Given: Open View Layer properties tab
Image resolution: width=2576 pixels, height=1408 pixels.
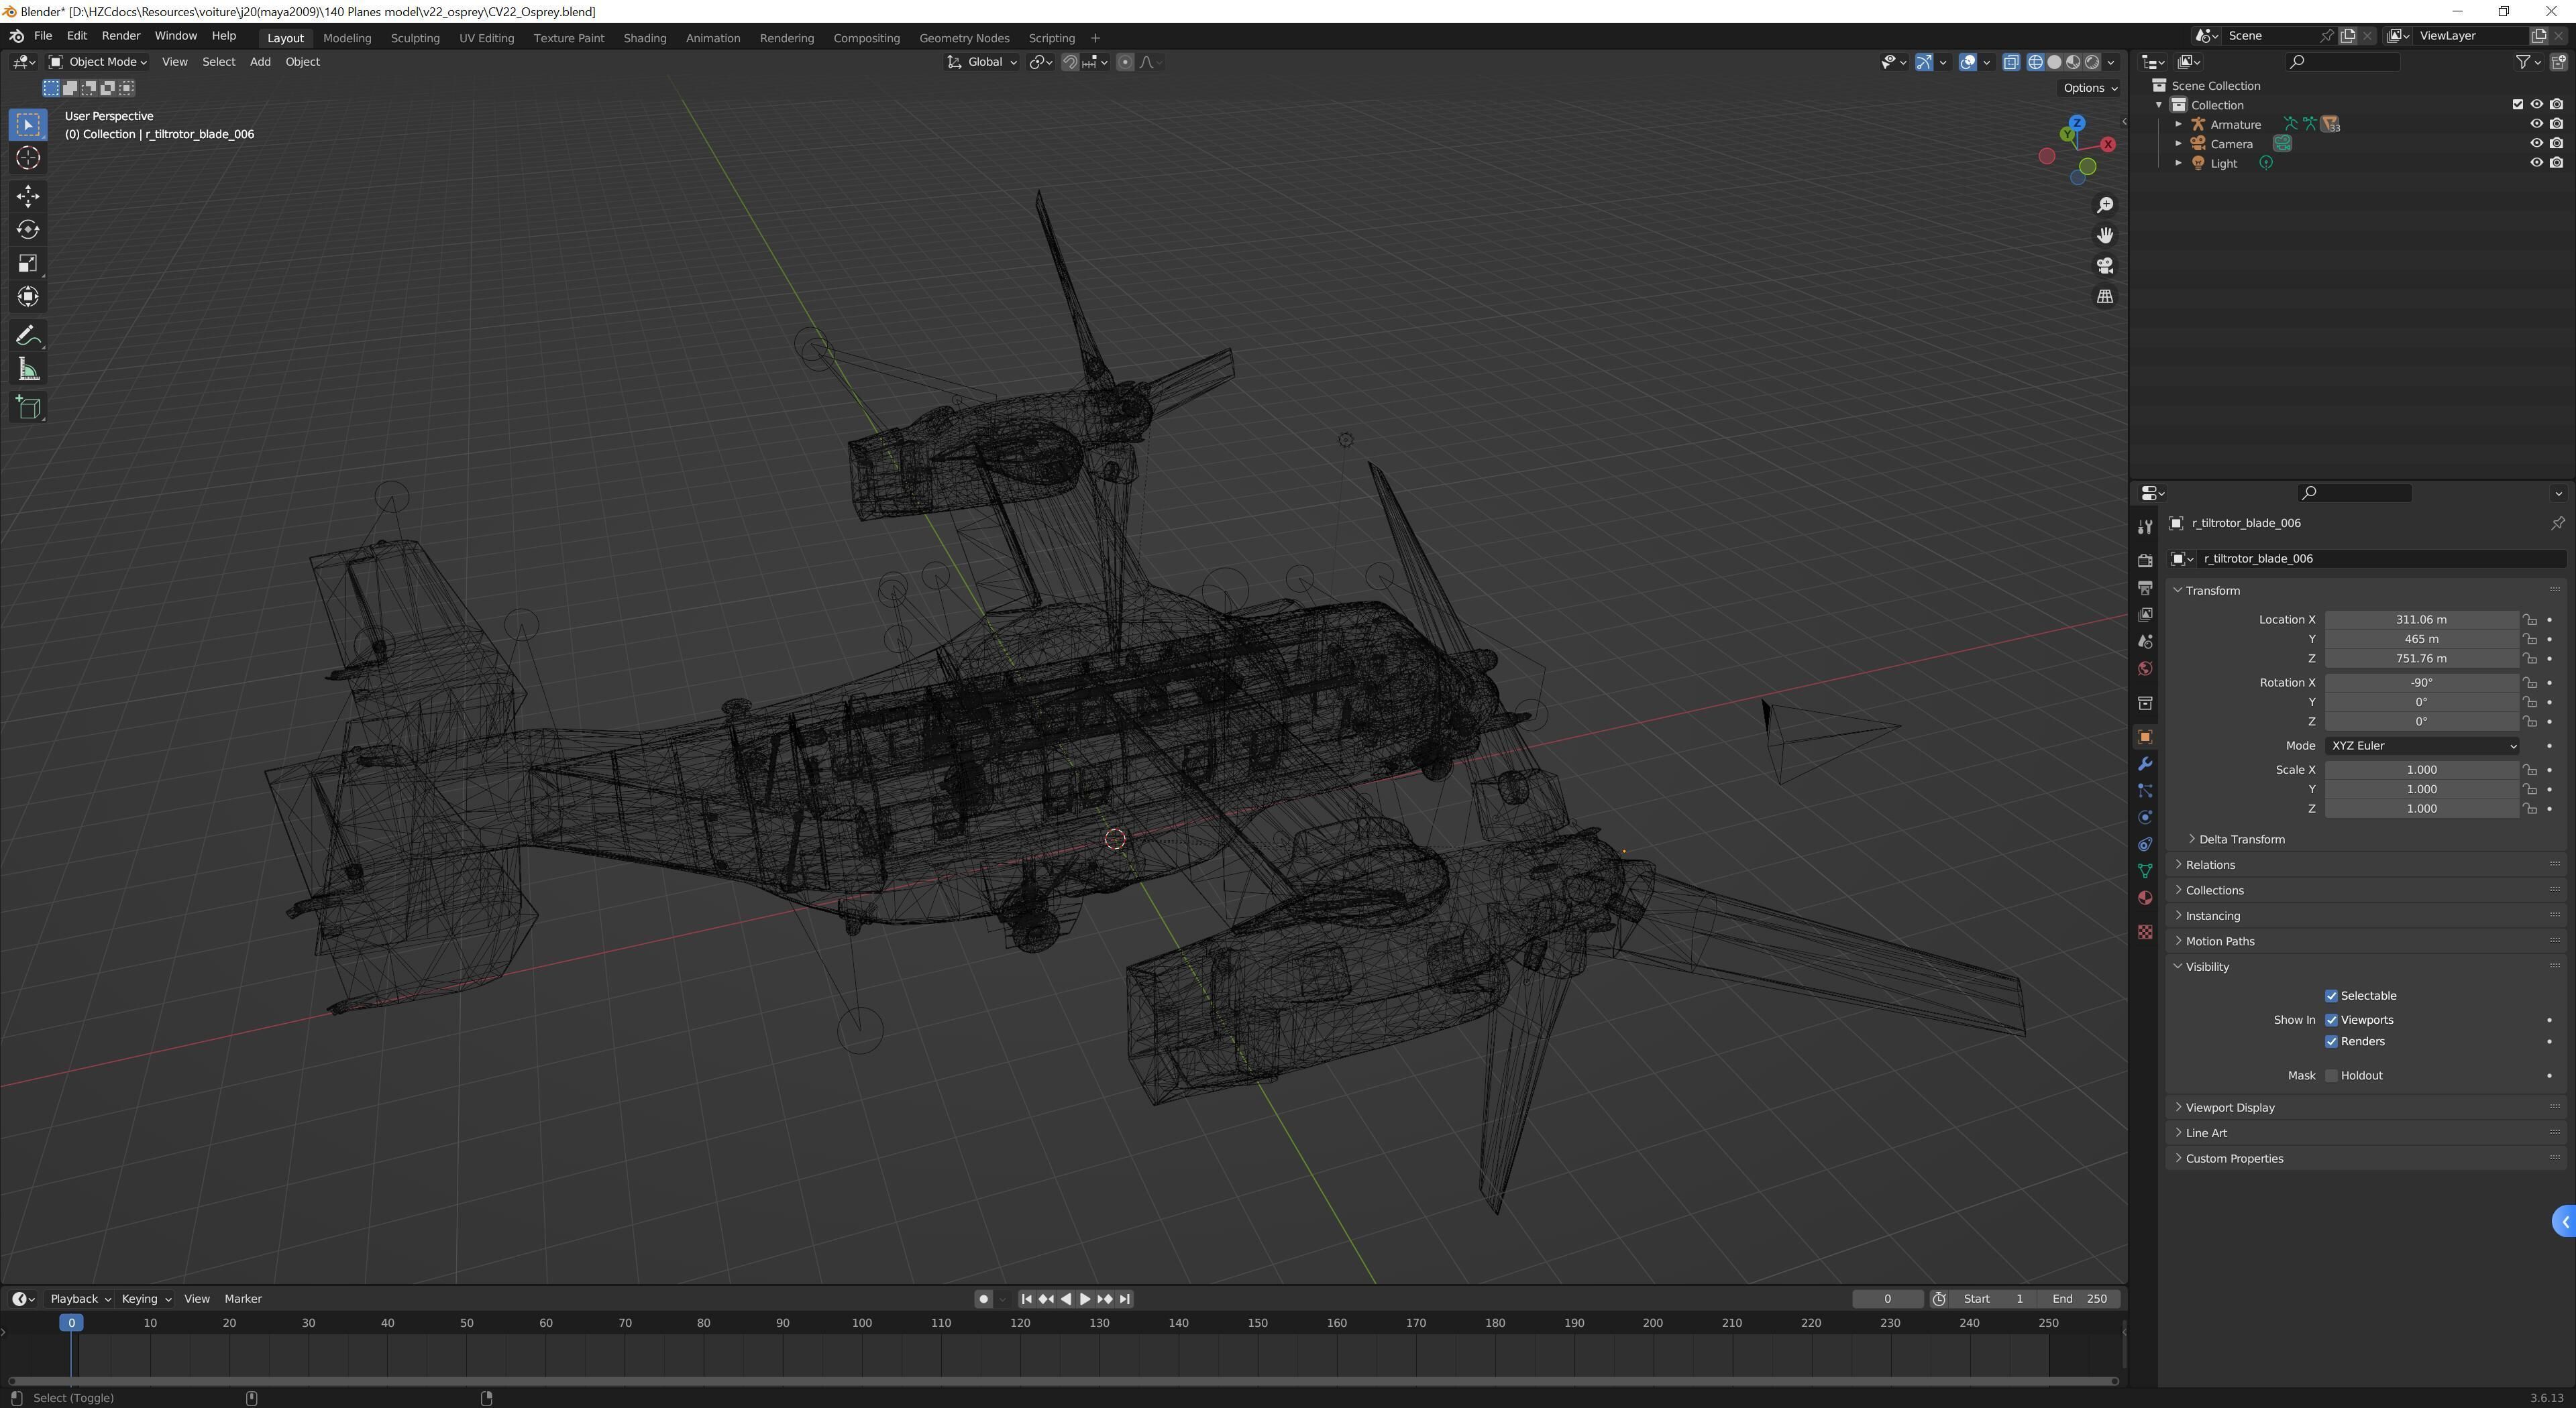Looking at the screenshot, I should [2144, 615].
